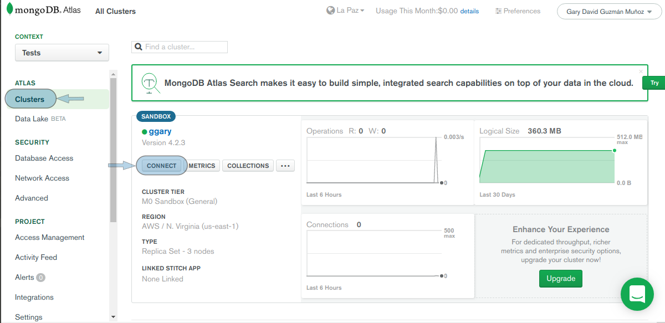The height and width of the screenshot is (323, 665).
Task: Open the Intercom chat bubble icon
Action: pyautogui.click(x=637, y=294)
